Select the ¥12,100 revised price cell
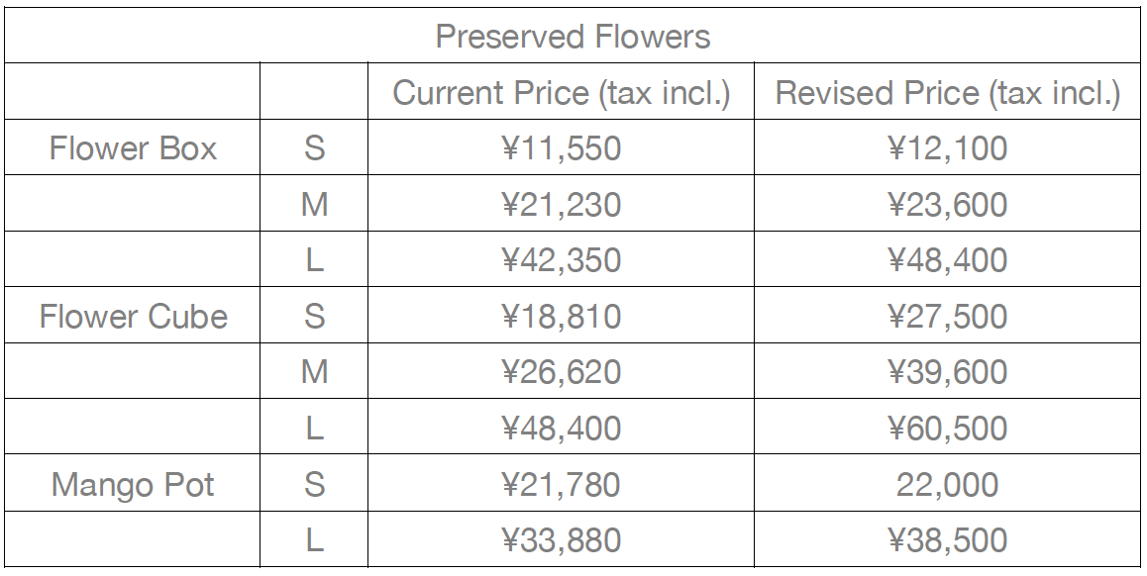Screen dimensions: 1147x576 (947, 148)
